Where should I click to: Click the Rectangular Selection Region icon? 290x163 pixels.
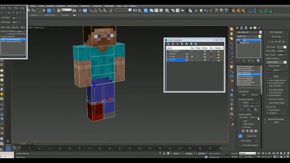tap(39, 11)
